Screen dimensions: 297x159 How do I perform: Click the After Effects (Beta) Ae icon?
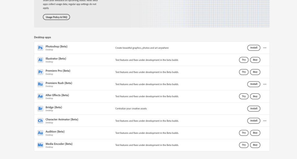tap(40, 96)
